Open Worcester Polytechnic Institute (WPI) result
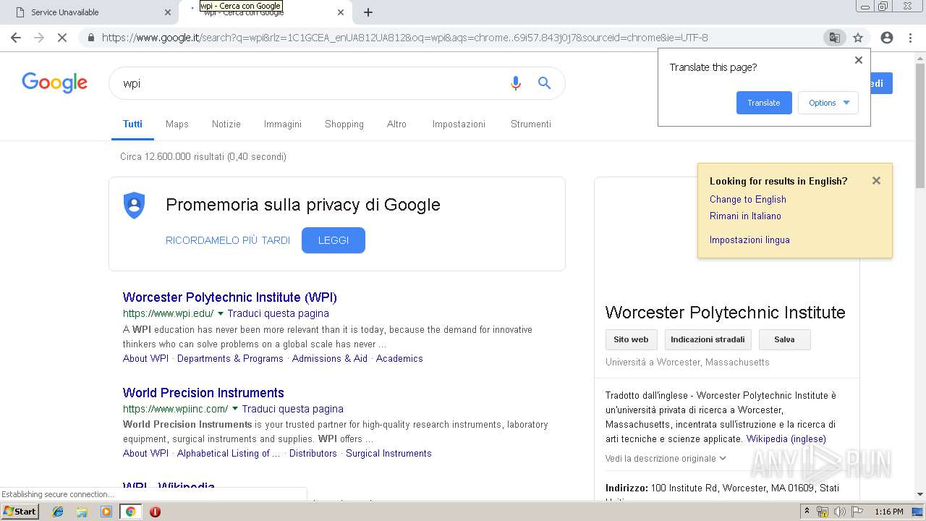This screenshot has height=521, width=926. click(230, 297)
